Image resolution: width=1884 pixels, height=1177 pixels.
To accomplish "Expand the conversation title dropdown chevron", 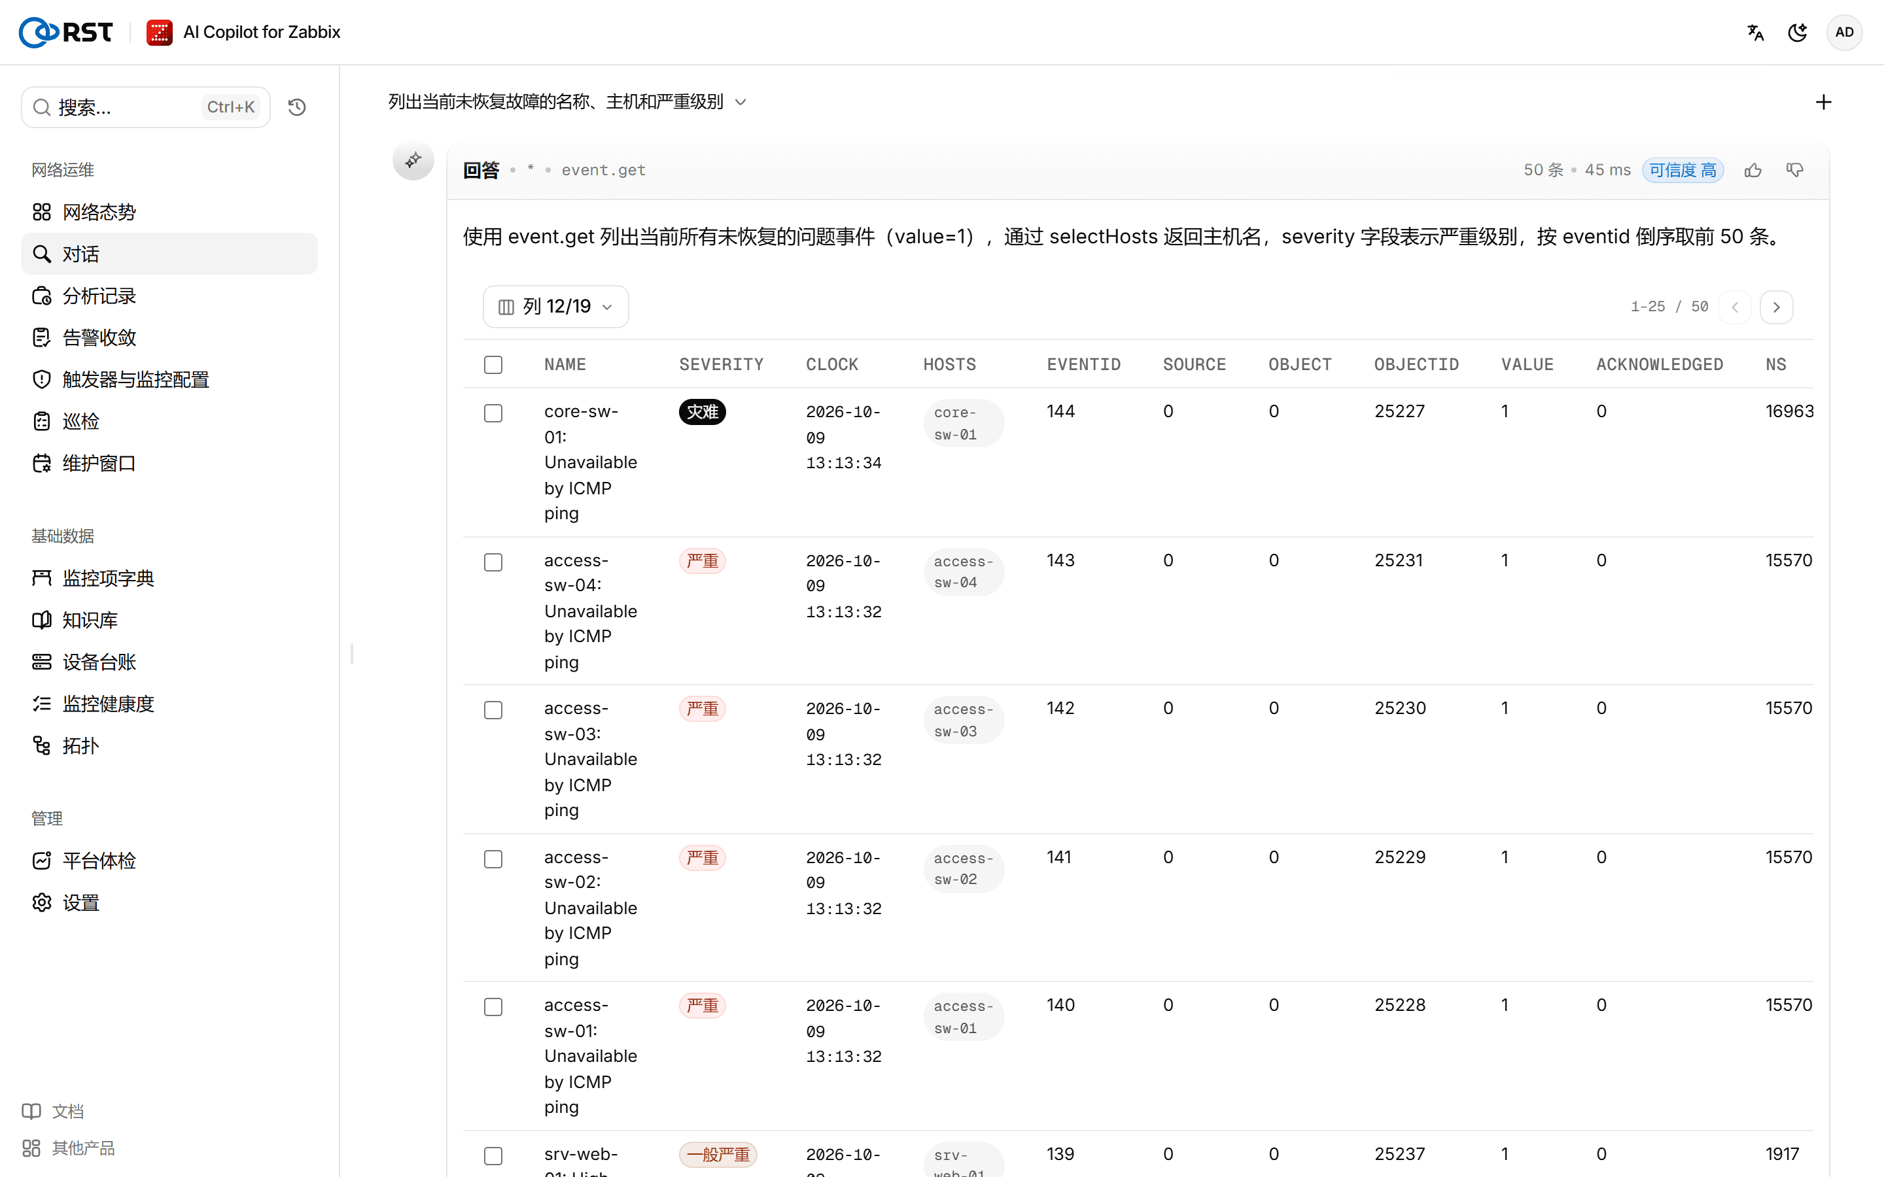I will tap(741, 102).
